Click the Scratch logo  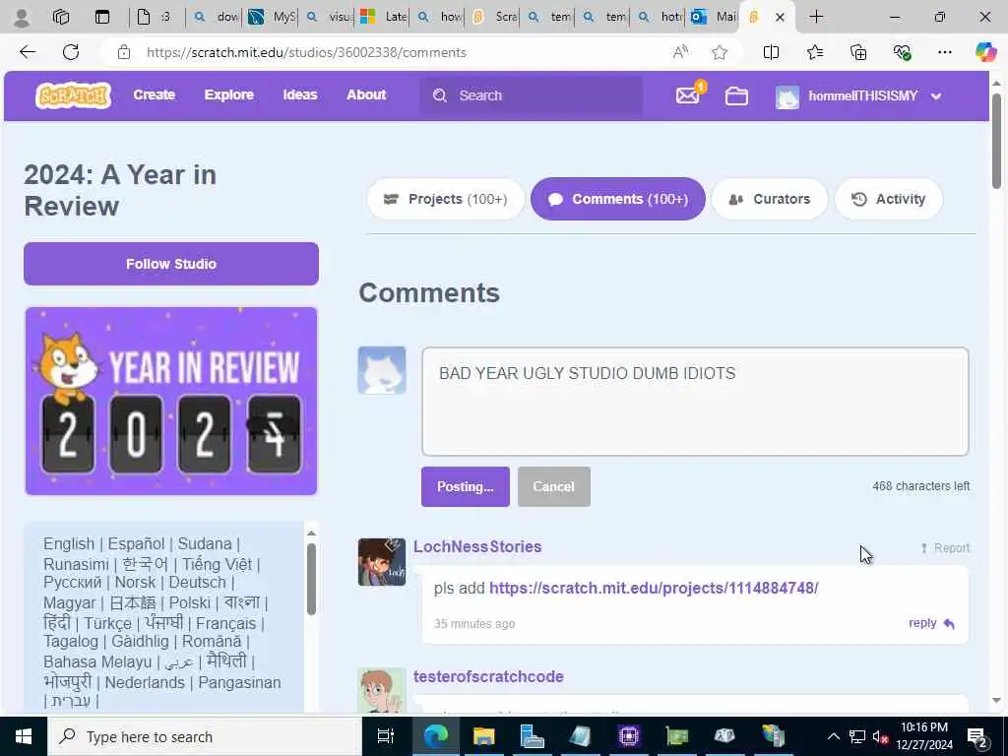click(x=73, y=95)
